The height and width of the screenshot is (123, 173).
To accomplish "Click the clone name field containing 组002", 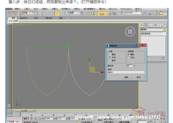I will point(126,72).
